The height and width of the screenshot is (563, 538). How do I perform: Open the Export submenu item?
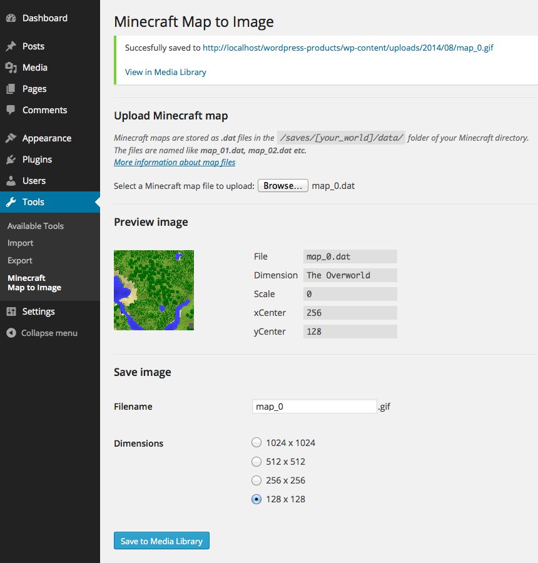coord(20,260)
